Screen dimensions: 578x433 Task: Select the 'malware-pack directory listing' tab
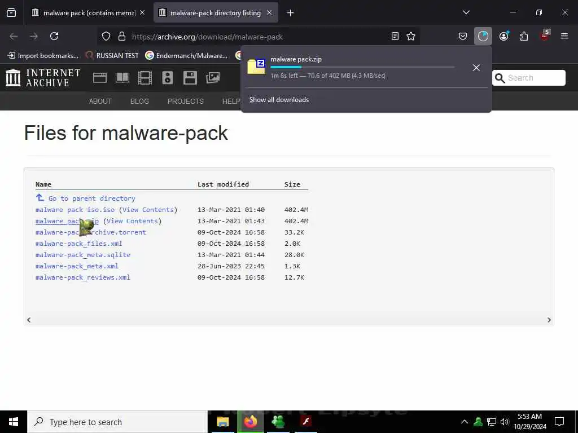click(x=215, y=13)
